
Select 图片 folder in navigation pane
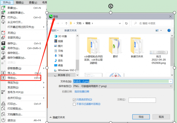click(59, 46)
